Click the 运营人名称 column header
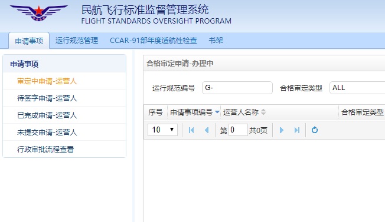 (280, 112)
